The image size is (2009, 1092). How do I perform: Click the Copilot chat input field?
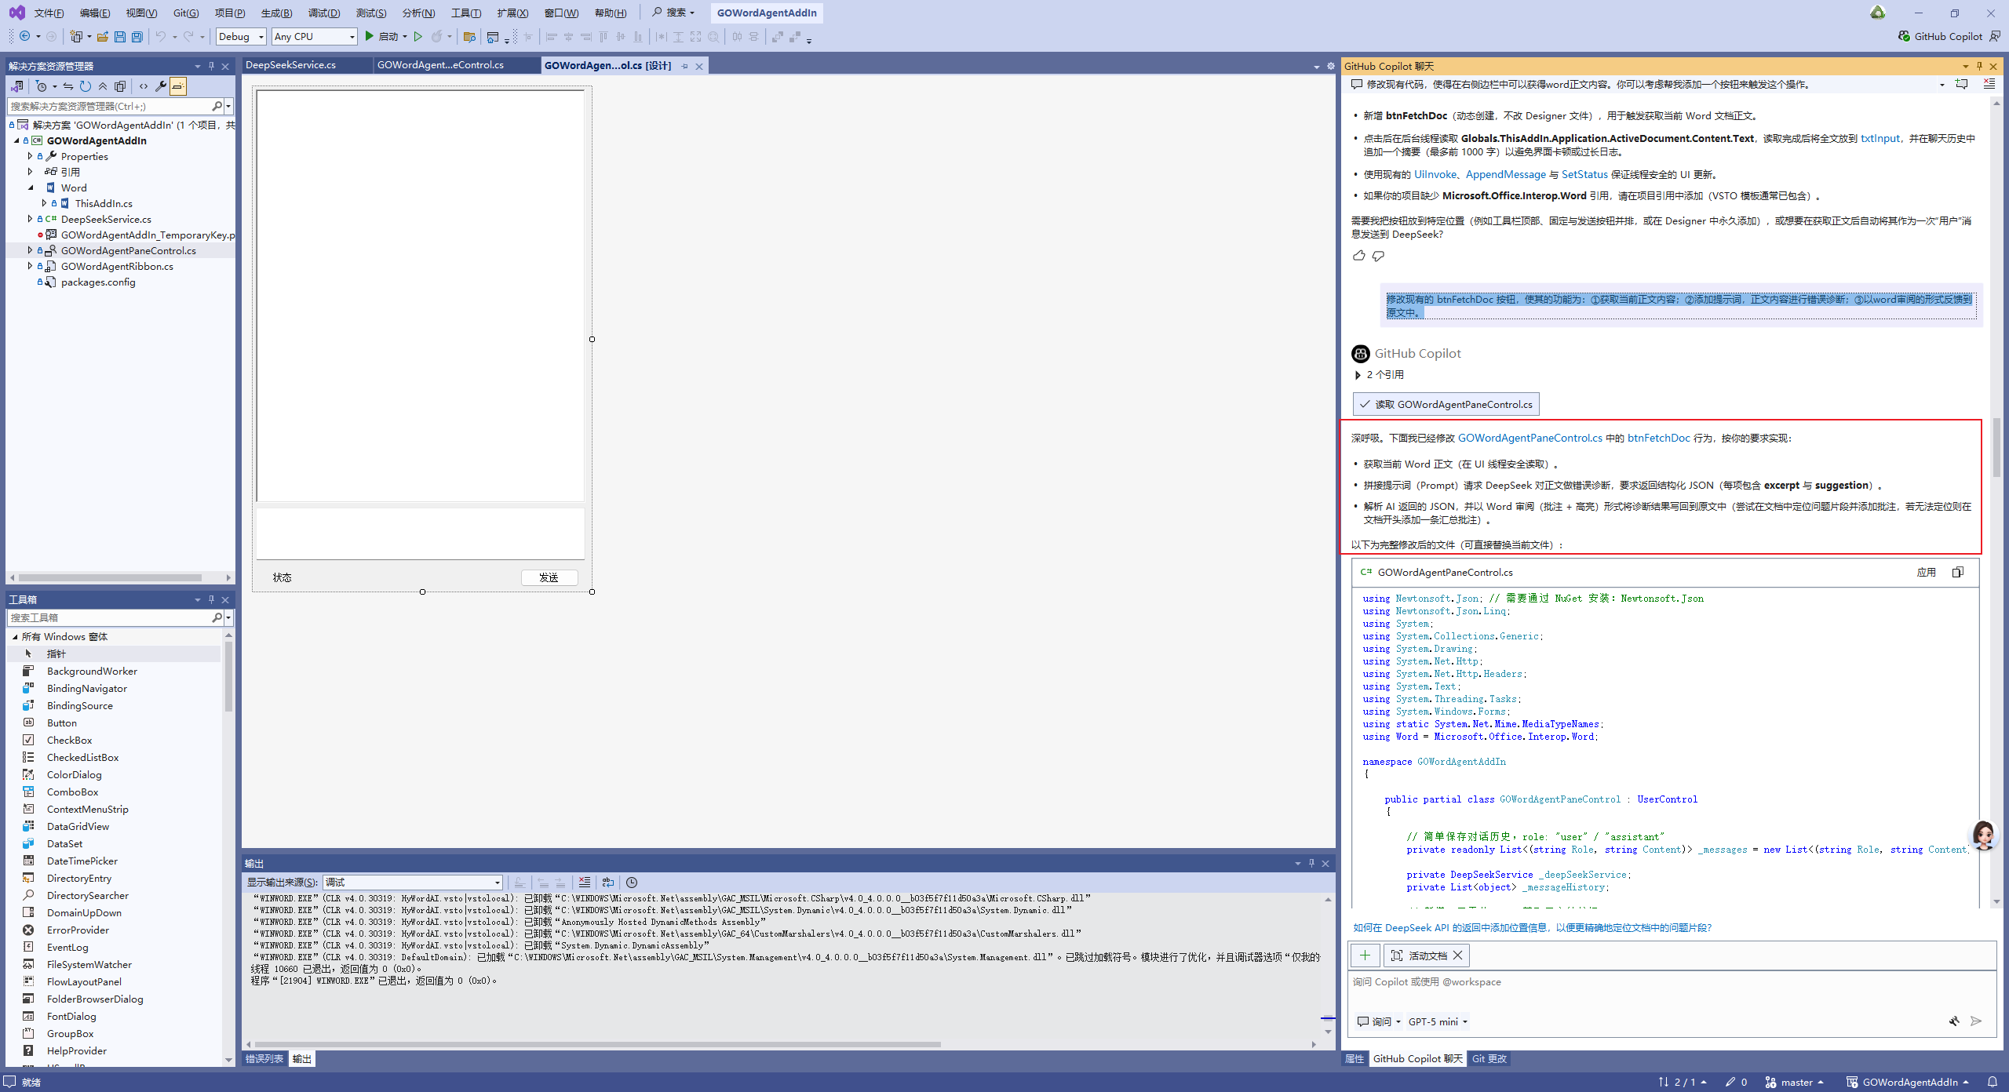[1648, 988]
